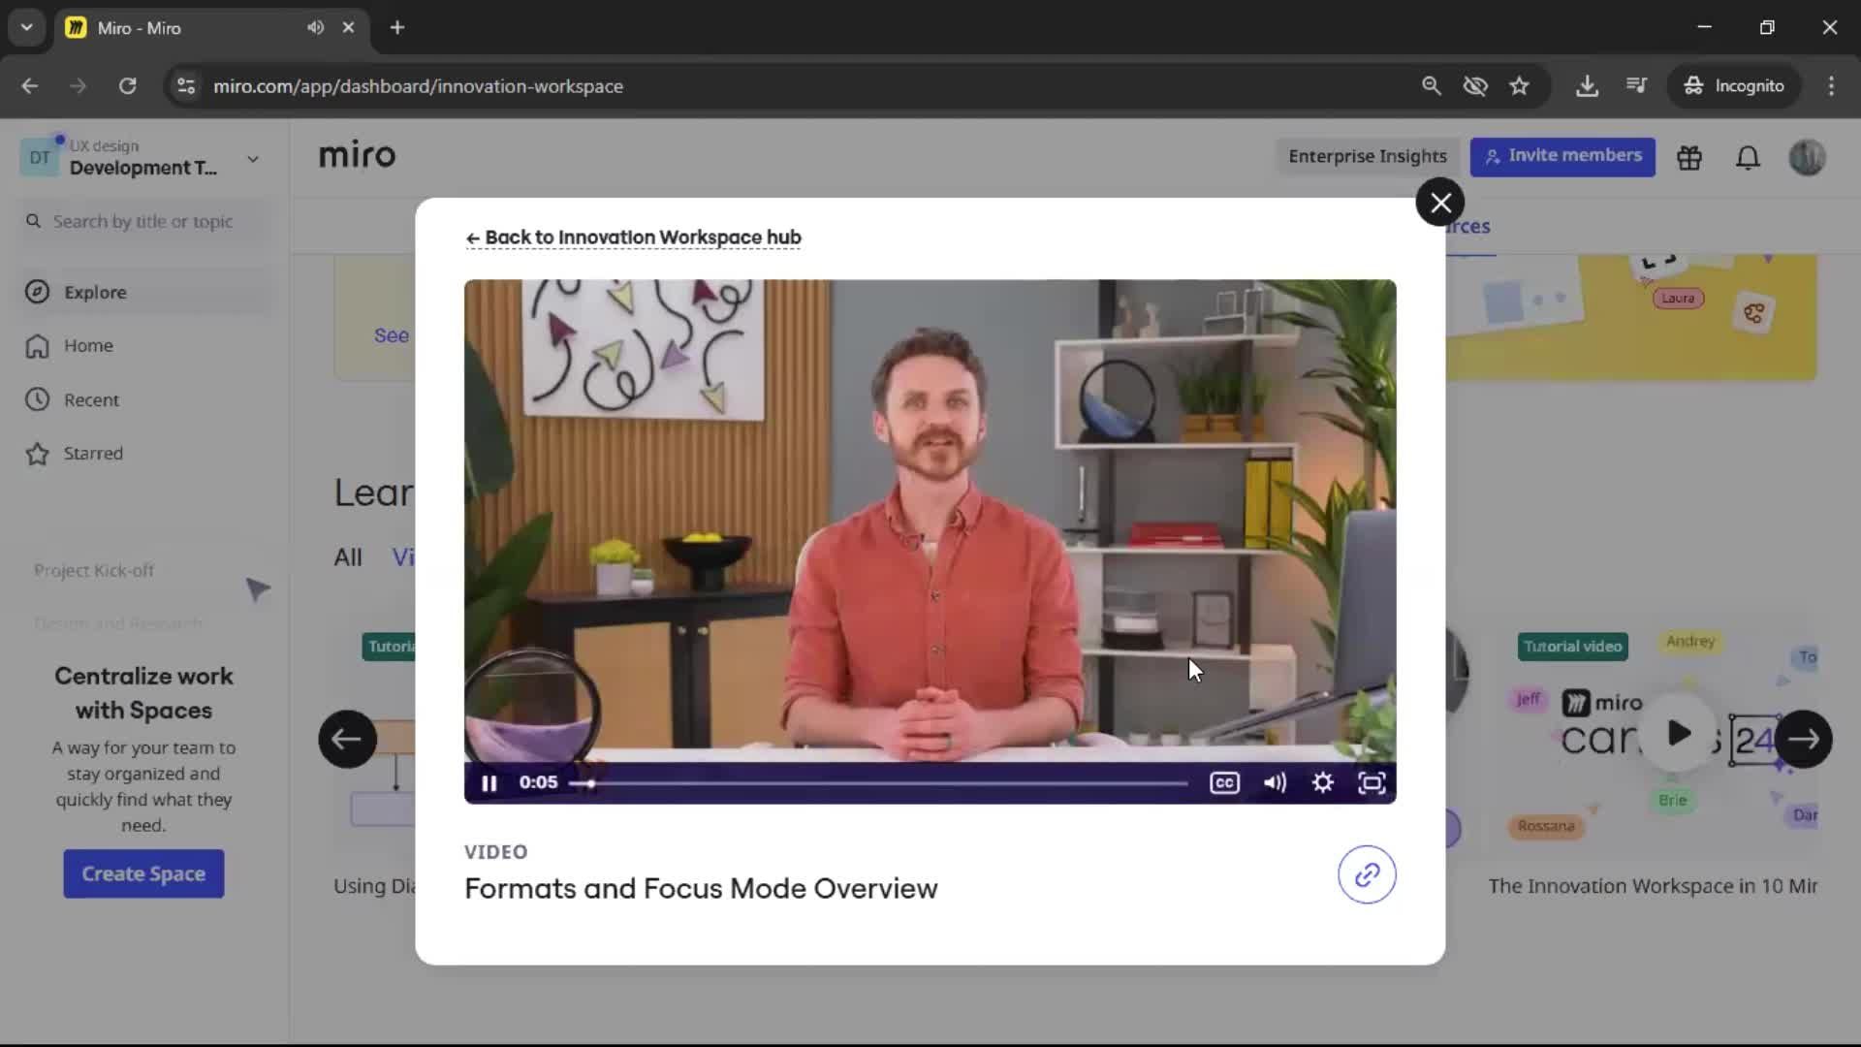Bookmark this page with star icon
Screen dimensions: 1861x1047
click(1519, 86)
